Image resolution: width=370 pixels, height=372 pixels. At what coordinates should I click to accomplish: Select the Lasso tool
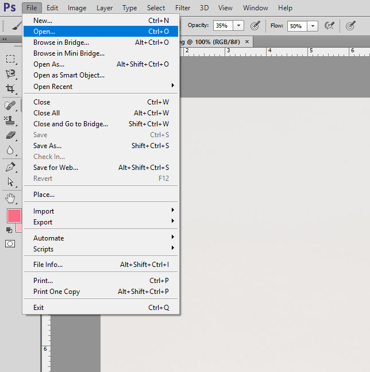point(10,73)
